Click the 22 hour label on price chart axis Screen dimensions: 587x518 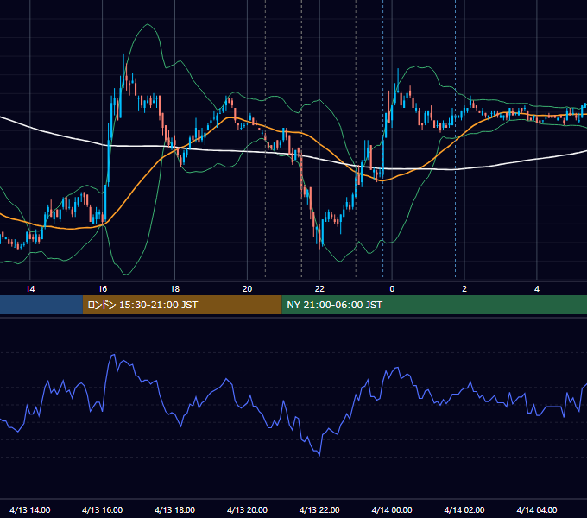tap(319, 289)
